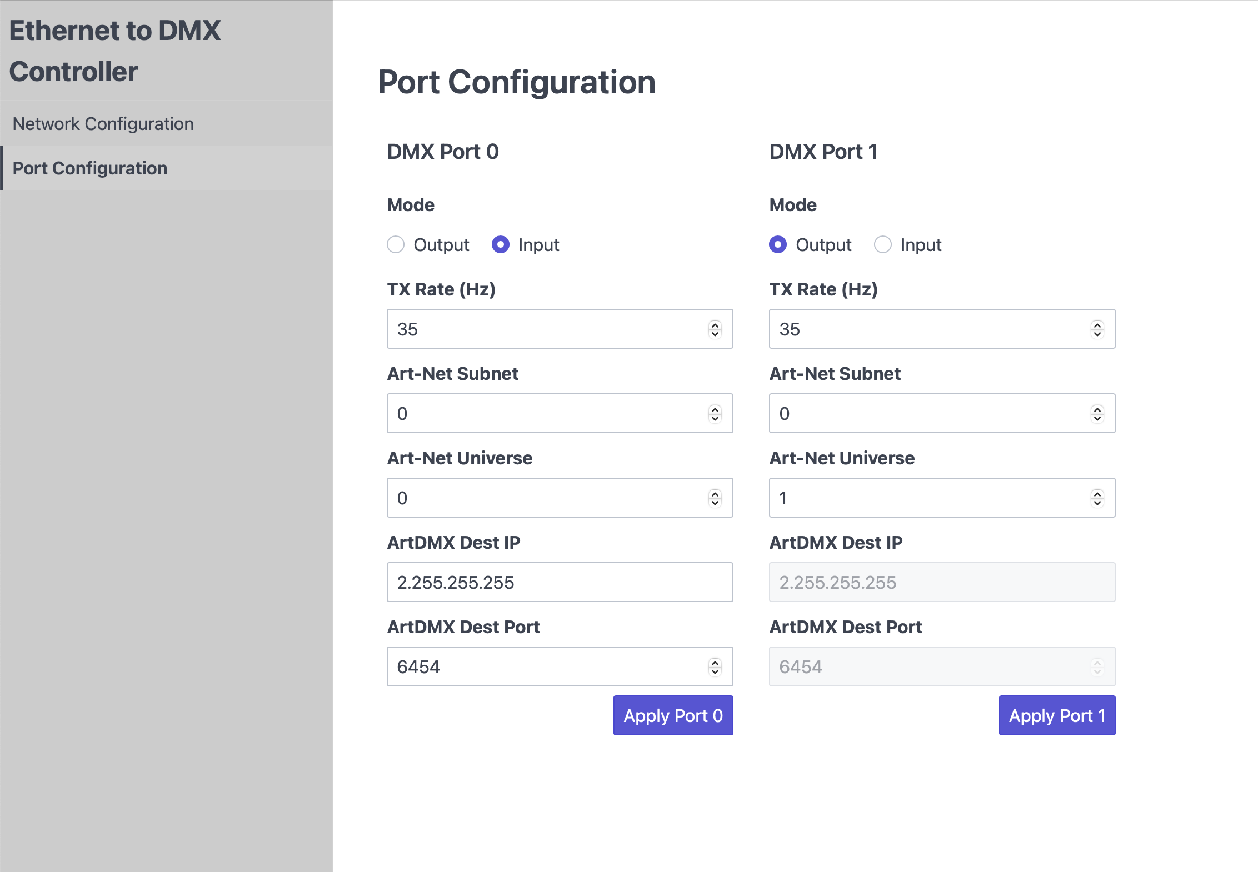
Task: Increase Art-Net Universe on Port 1
Action: tap(1097, 494)
